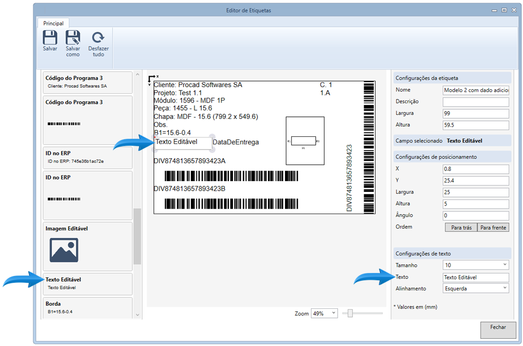This screenshot has height=346, width=523.
Task: Click the Texto input field
Action: click(x=476, y=277)
